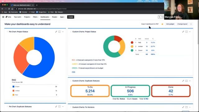Open the dashboard more actions menu
This screenshot has height=112, width=199.
[x=191, y=24]
